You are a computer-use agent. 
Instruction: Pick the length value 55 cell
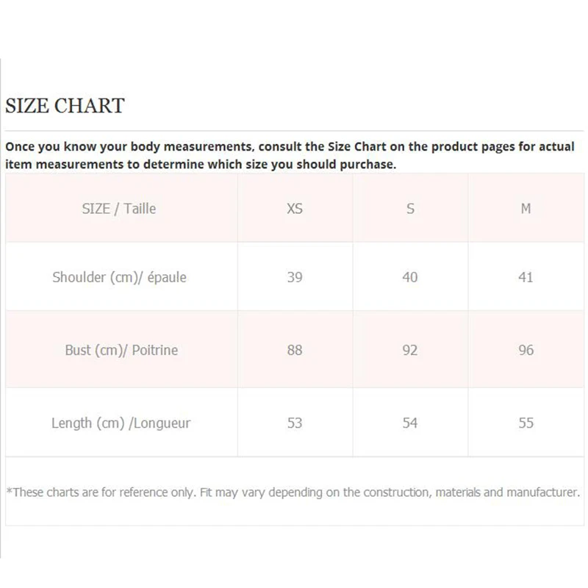click(526, 423)
